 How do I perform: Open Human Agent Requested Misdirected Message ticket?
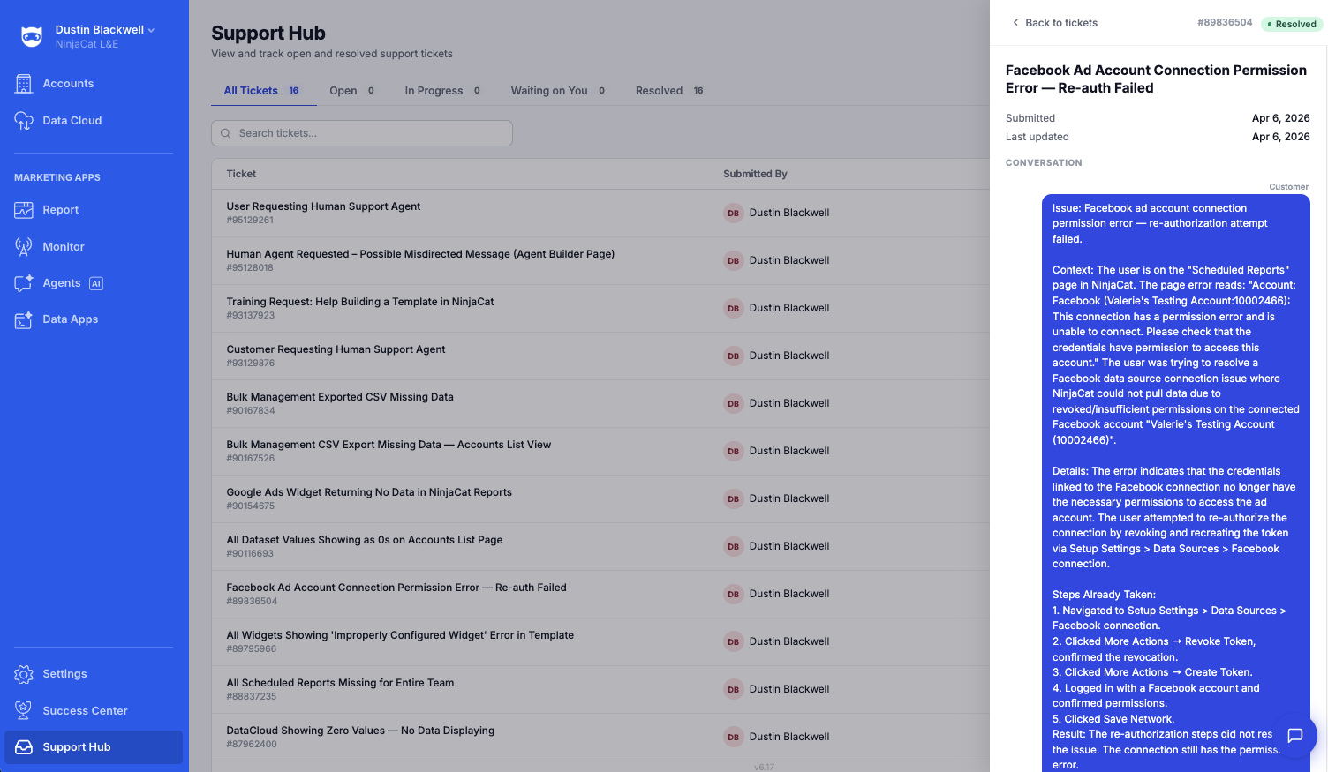tap(420, 254)
